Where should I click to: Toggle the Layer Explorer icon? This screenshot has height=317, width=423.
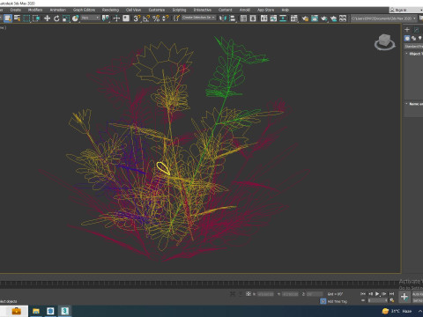253,18
